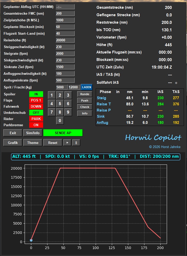Screen dimensions: 187x256
Task: Click keypad digit 5
Action: [x=60, y=104]
